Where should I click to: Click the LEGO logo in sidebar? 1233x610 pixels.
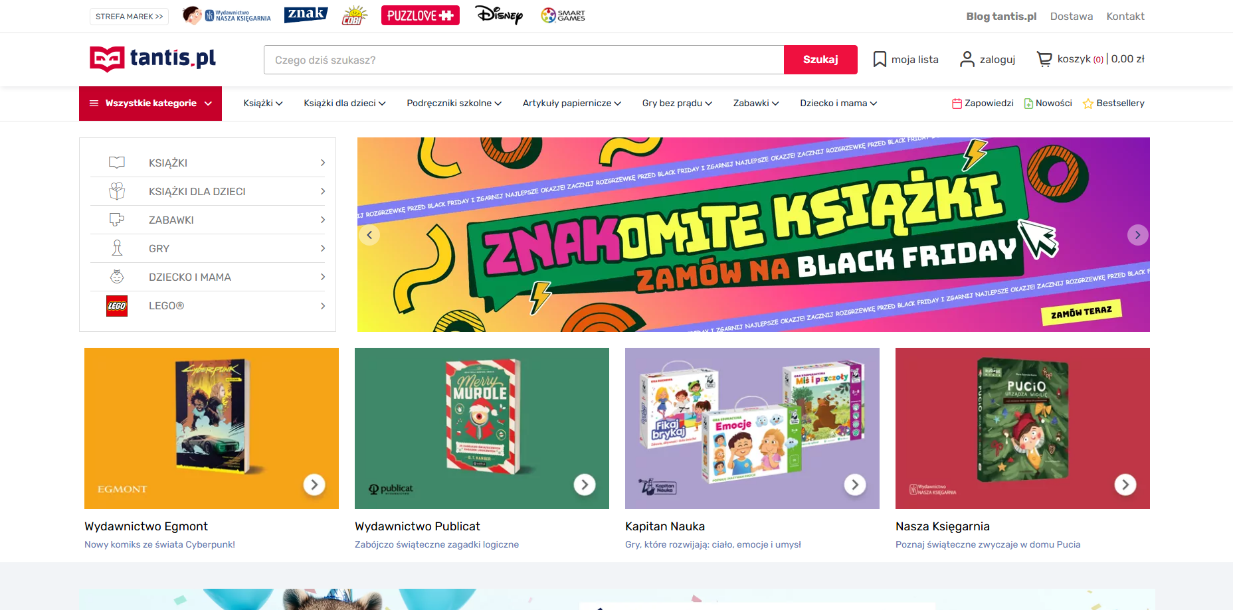pos(117,306)
